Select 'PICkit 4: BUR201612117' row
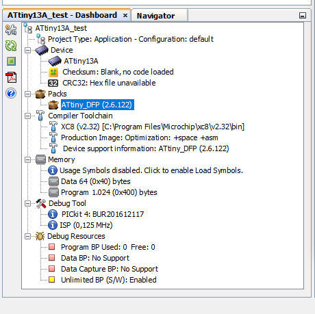 pos(103,214)
